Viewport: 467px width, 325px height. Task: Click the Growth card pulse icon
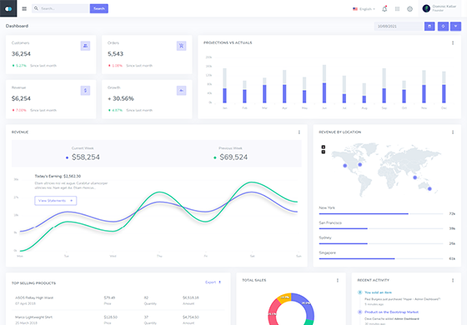[x=182, y=91]
